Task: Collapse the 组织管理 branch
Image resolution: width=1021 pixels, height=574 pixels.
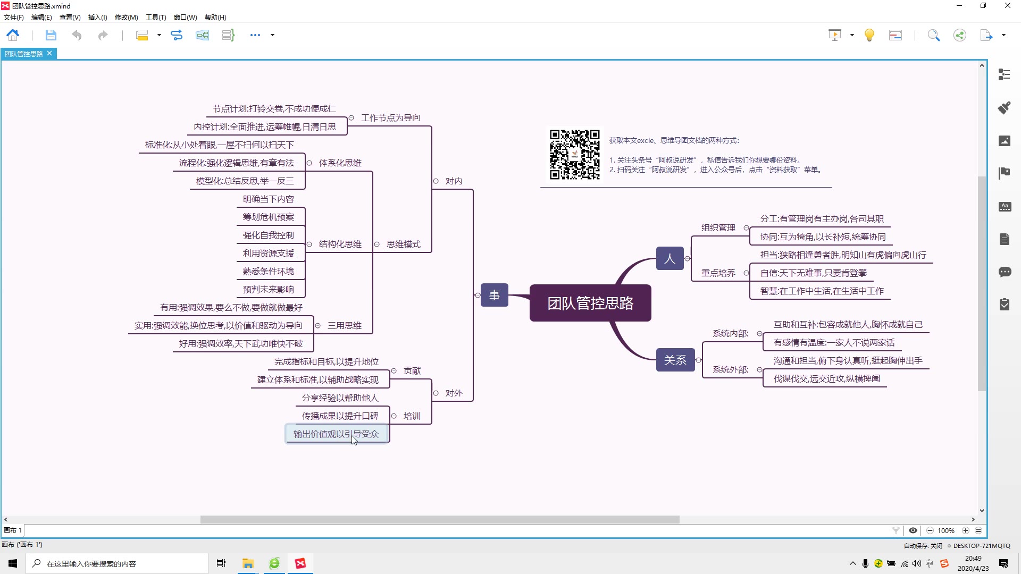Action: tap(747, 228)
